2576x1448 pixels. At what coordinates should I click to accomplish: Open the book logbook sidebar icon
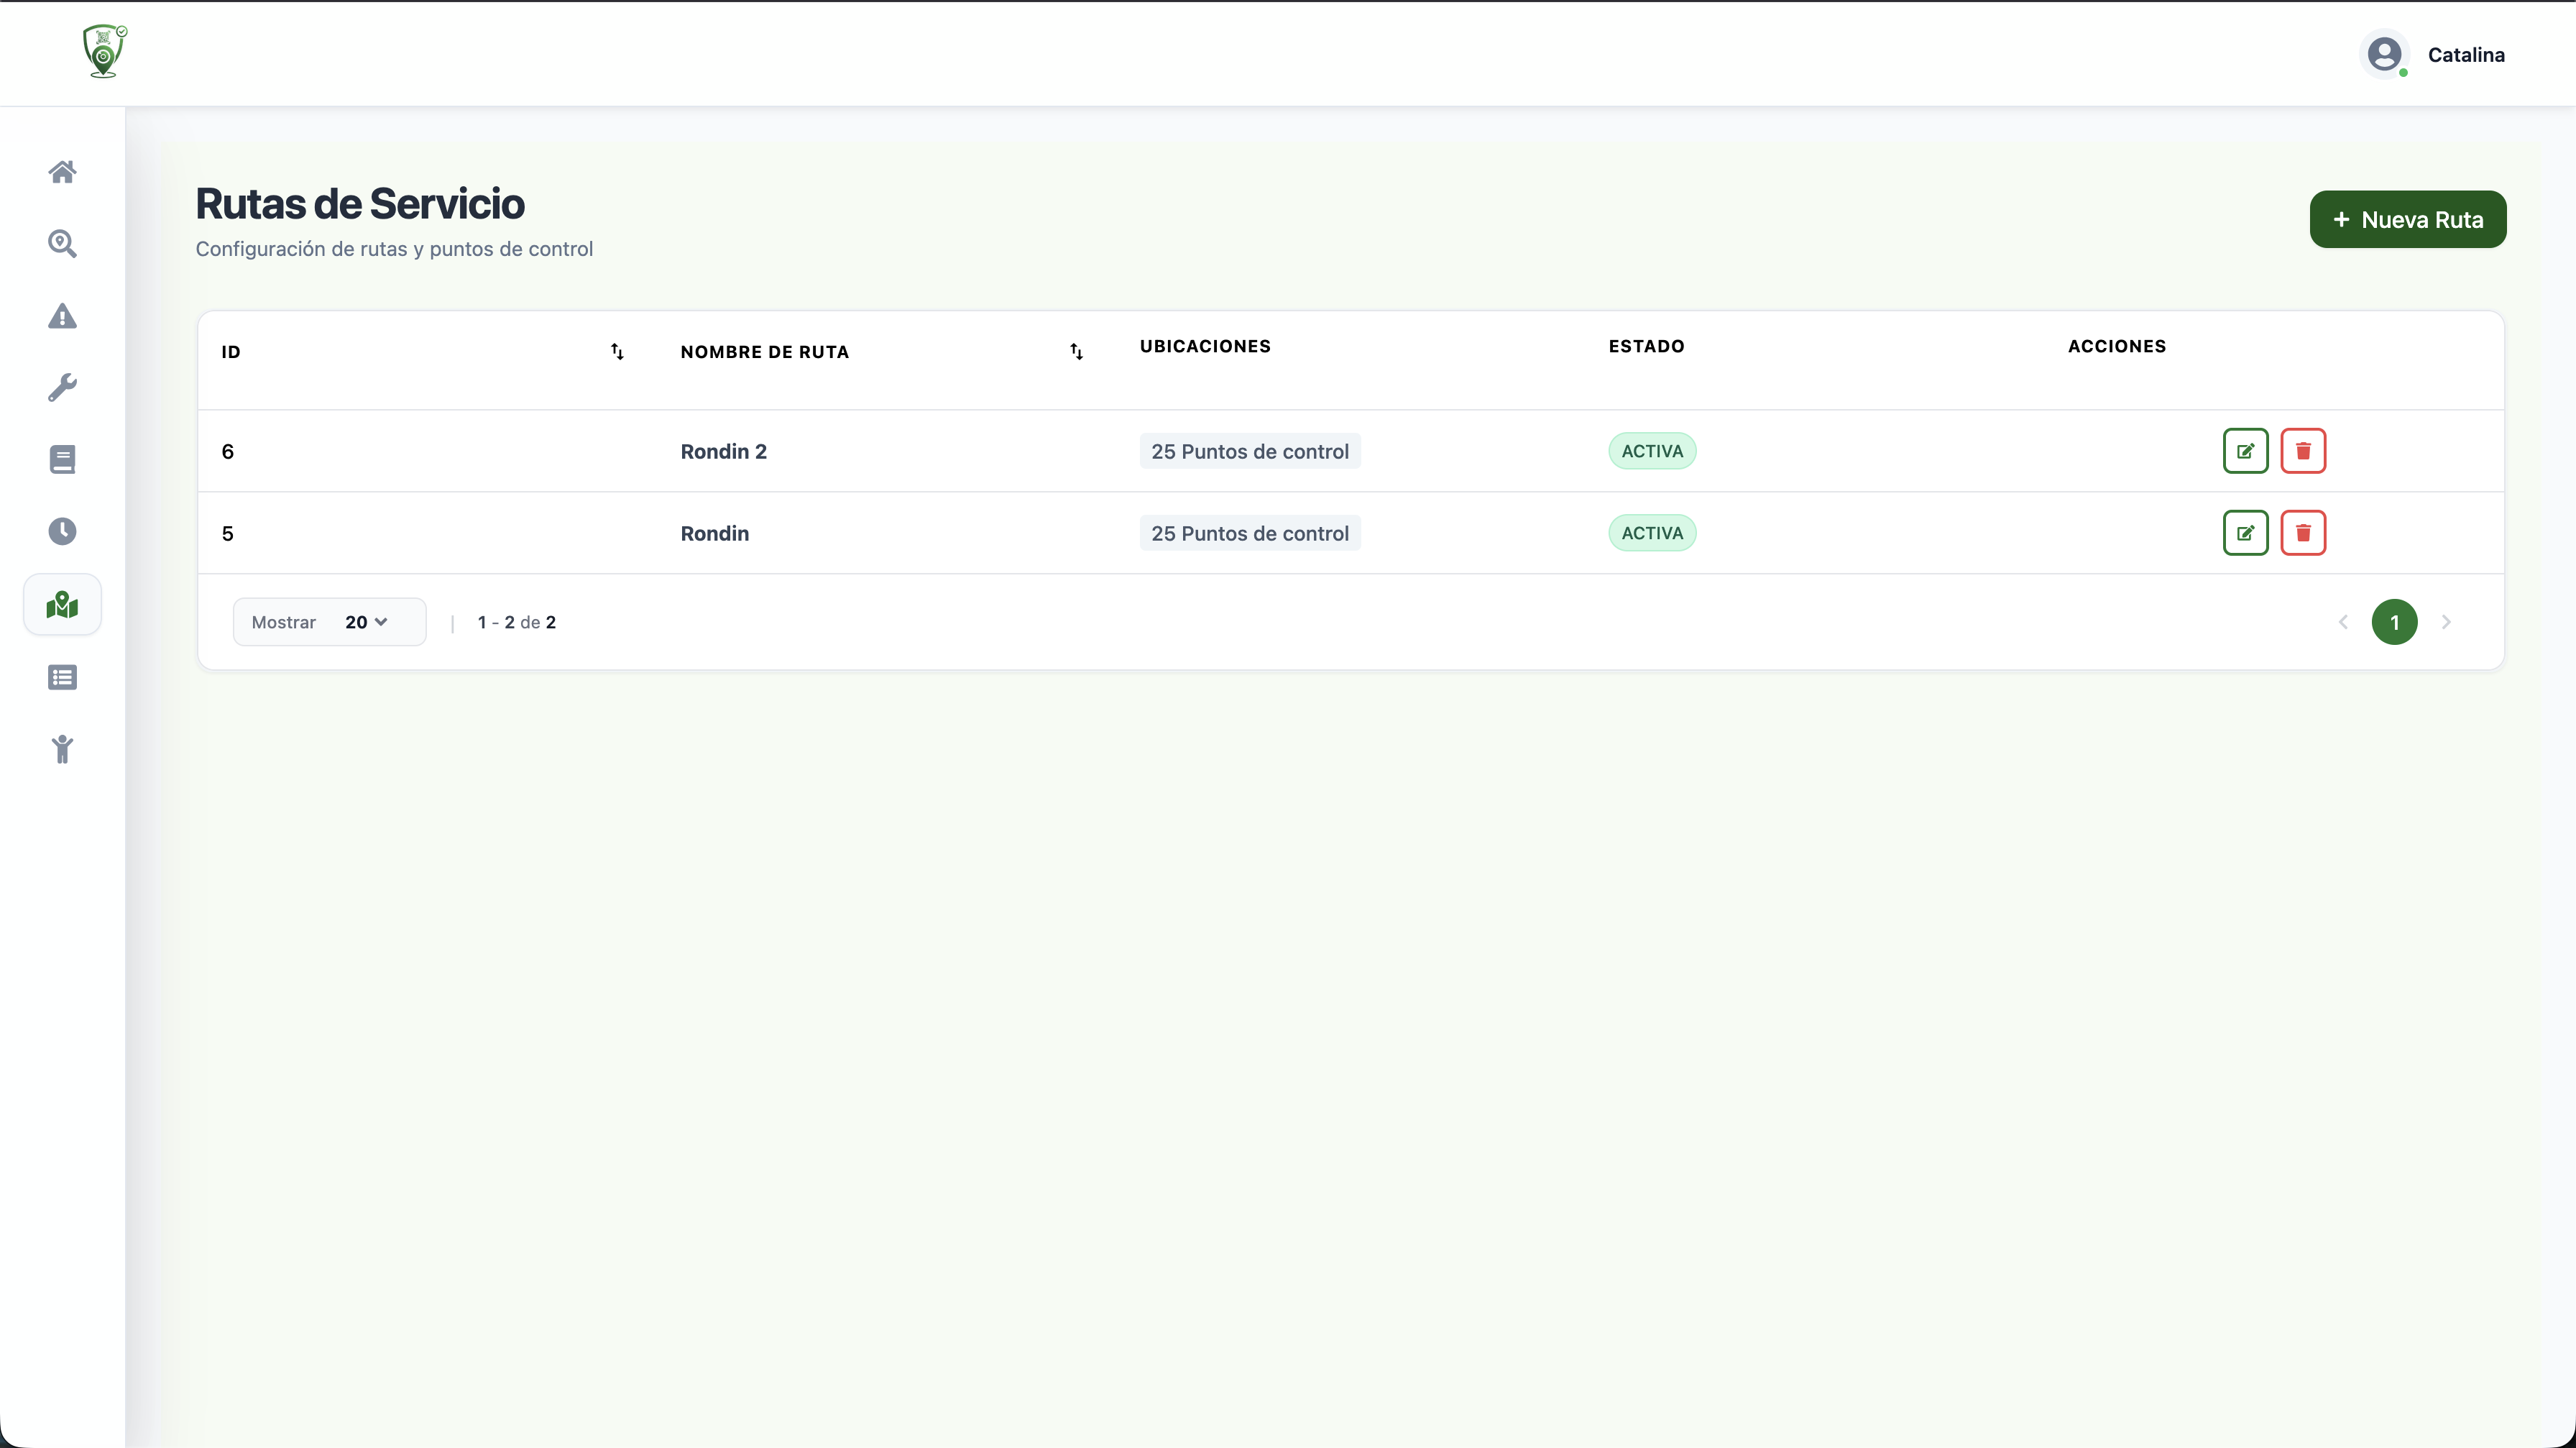pyautogui.click(x=62, y=460)
